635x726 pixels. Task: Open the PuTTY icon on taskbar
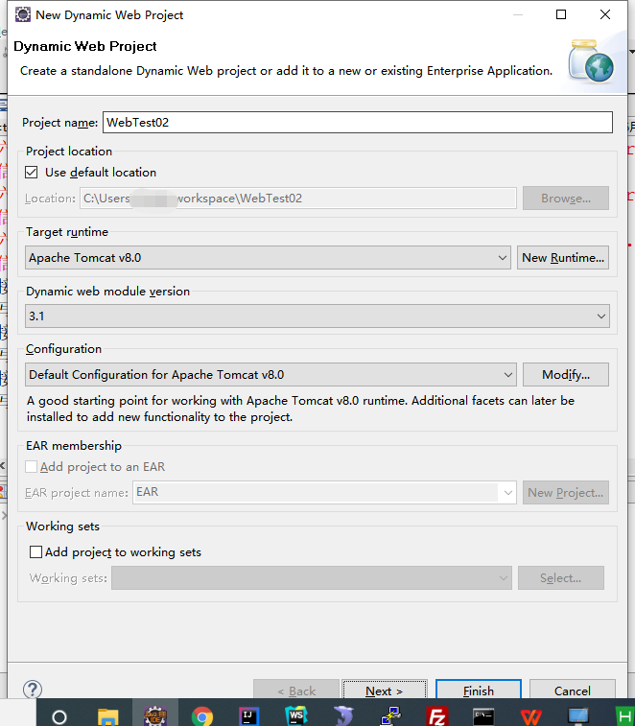click(391, 716)
